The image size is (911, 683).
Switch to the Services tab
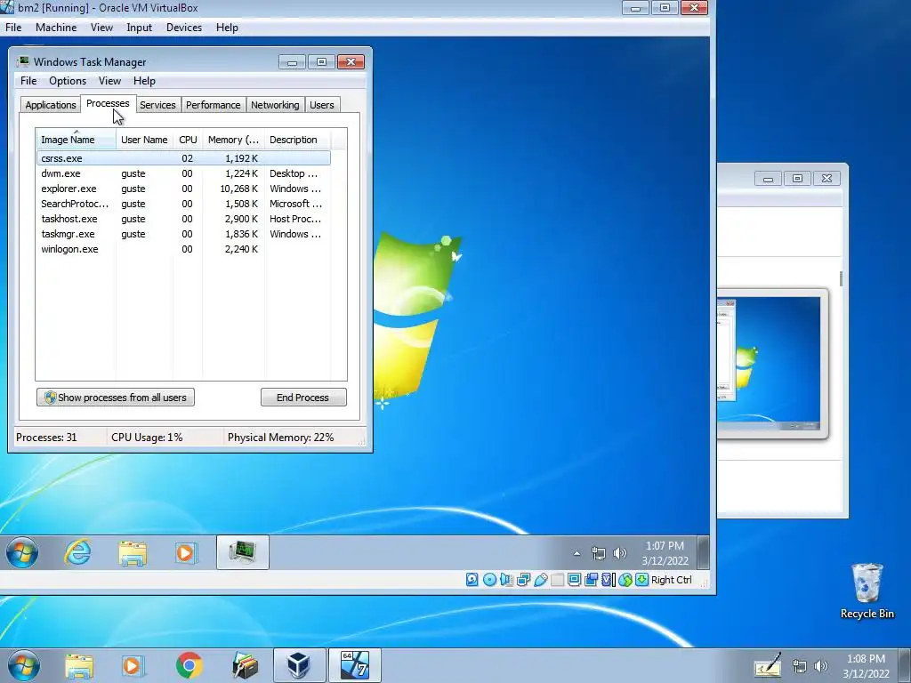(157, 105)
